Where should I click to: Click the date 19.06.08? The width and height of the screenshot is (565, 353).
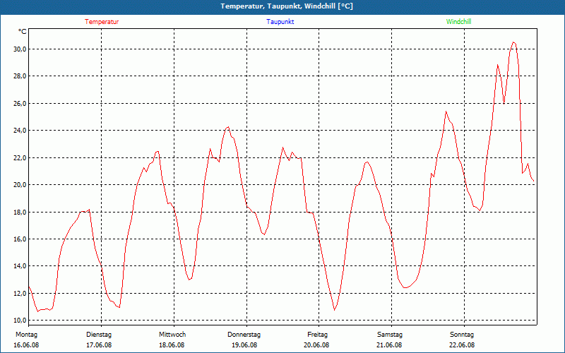(244, 345)
